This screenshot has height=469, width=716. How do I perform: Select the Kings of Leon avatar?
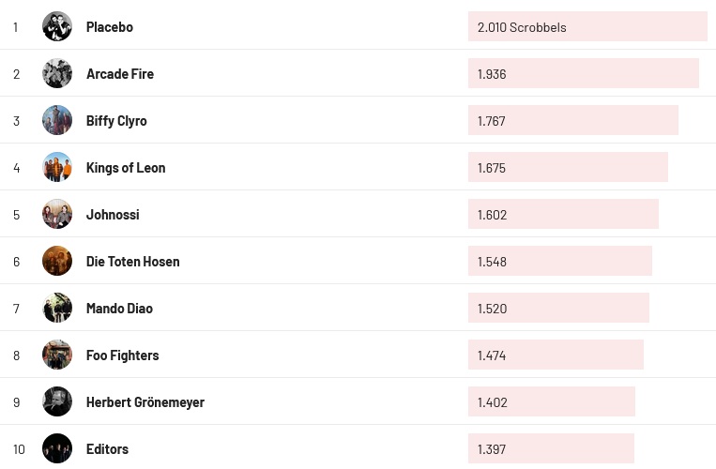(x=57, y=167)
